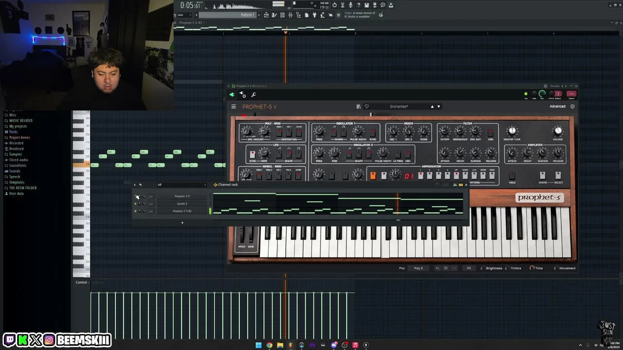Toggle the LFO SYNC button
This screenshot has width=623, height=350.
(253, 154)
